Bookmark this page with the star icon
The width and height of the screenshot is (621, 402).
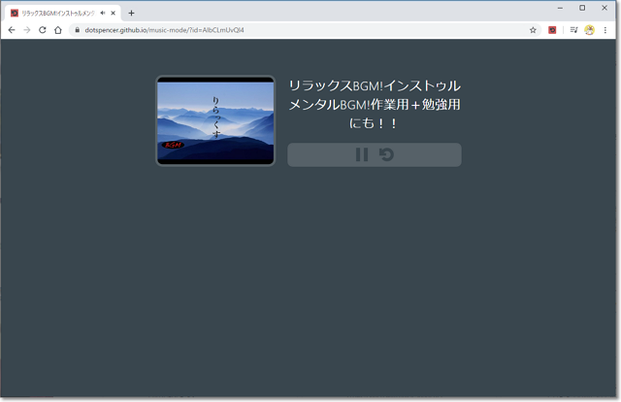[x=533, y=30]
